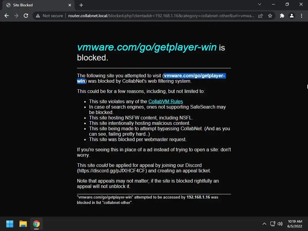The height and width of the screenshot is (231, 308).
Task: Restore down the Chrome window
Action: pyautogui.click(x=287, y=4)
